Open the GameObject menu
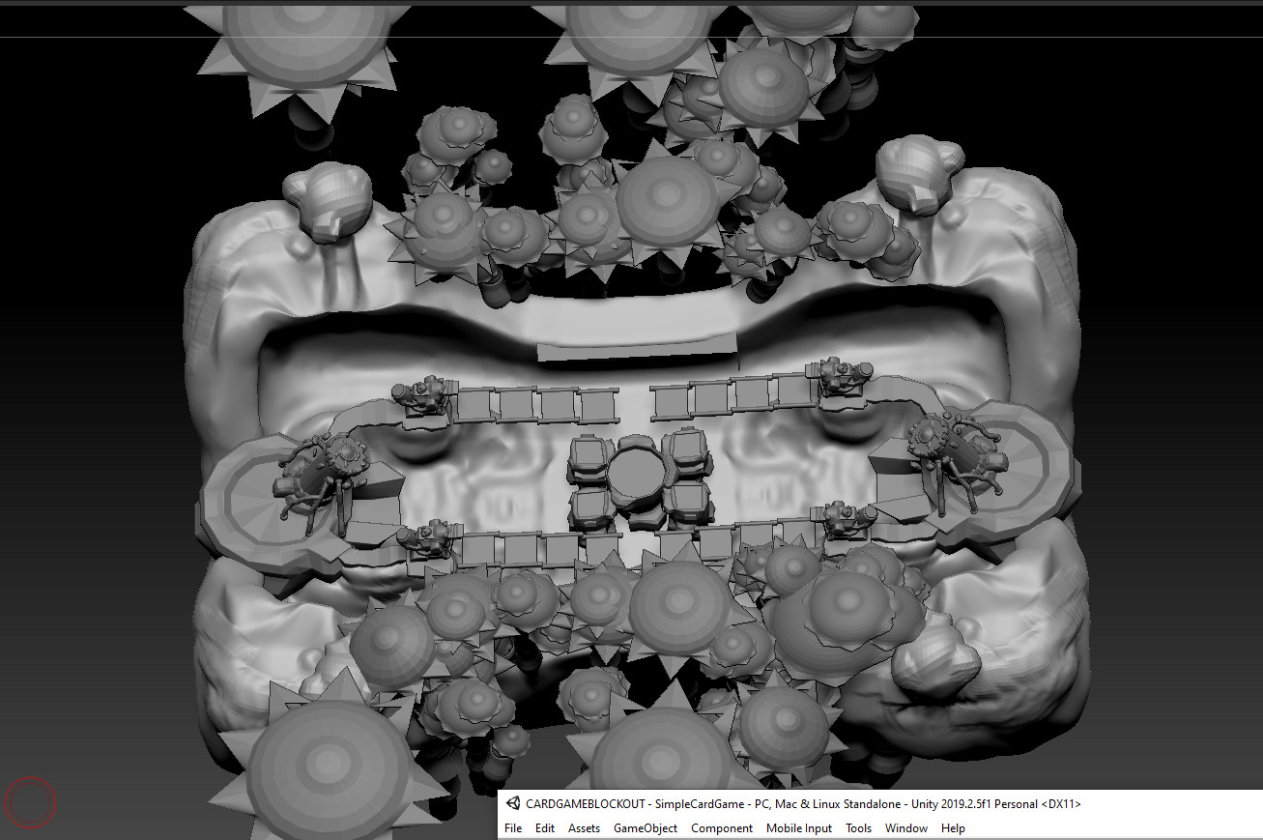 (x=646, y=828)
